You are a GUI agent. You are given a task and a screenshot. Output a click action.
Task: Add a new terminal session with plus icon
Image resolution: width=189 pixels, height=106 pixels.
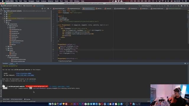17,64
